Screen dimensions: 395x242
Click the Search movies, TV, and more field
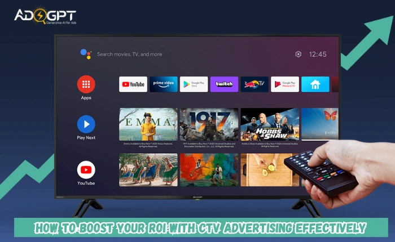point(129,54)
